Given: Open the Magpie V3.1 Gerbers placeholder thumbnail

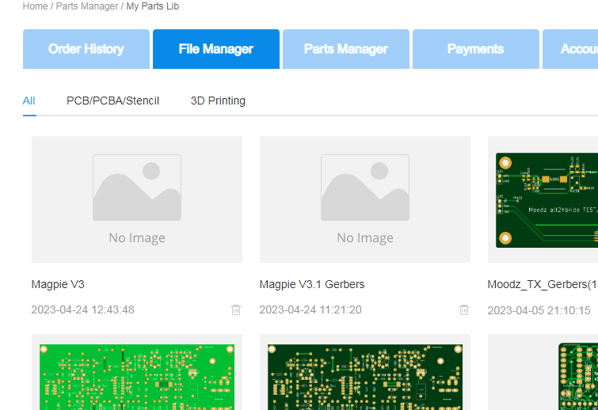Looking at the screenshot, I should [365, 199].
